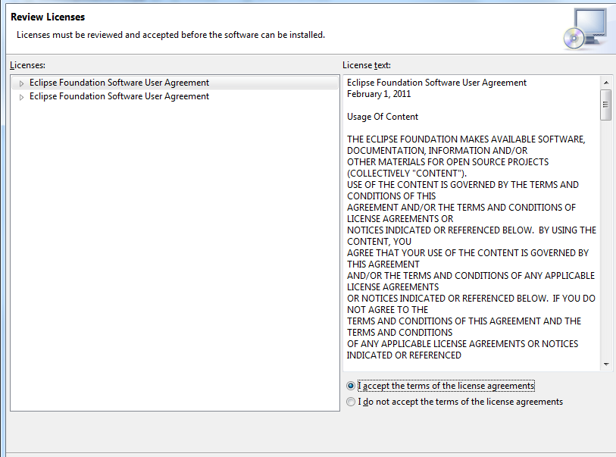Viewport: 616px width, 457px height.
Task: Click the empty area in the Licenses list
Action: (174, 258)
